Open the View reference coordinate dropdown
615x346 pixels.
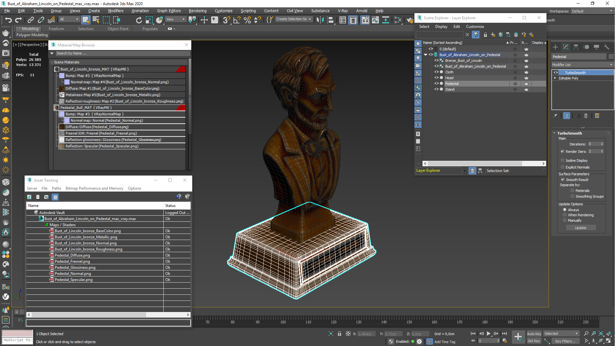pos(176,19)
